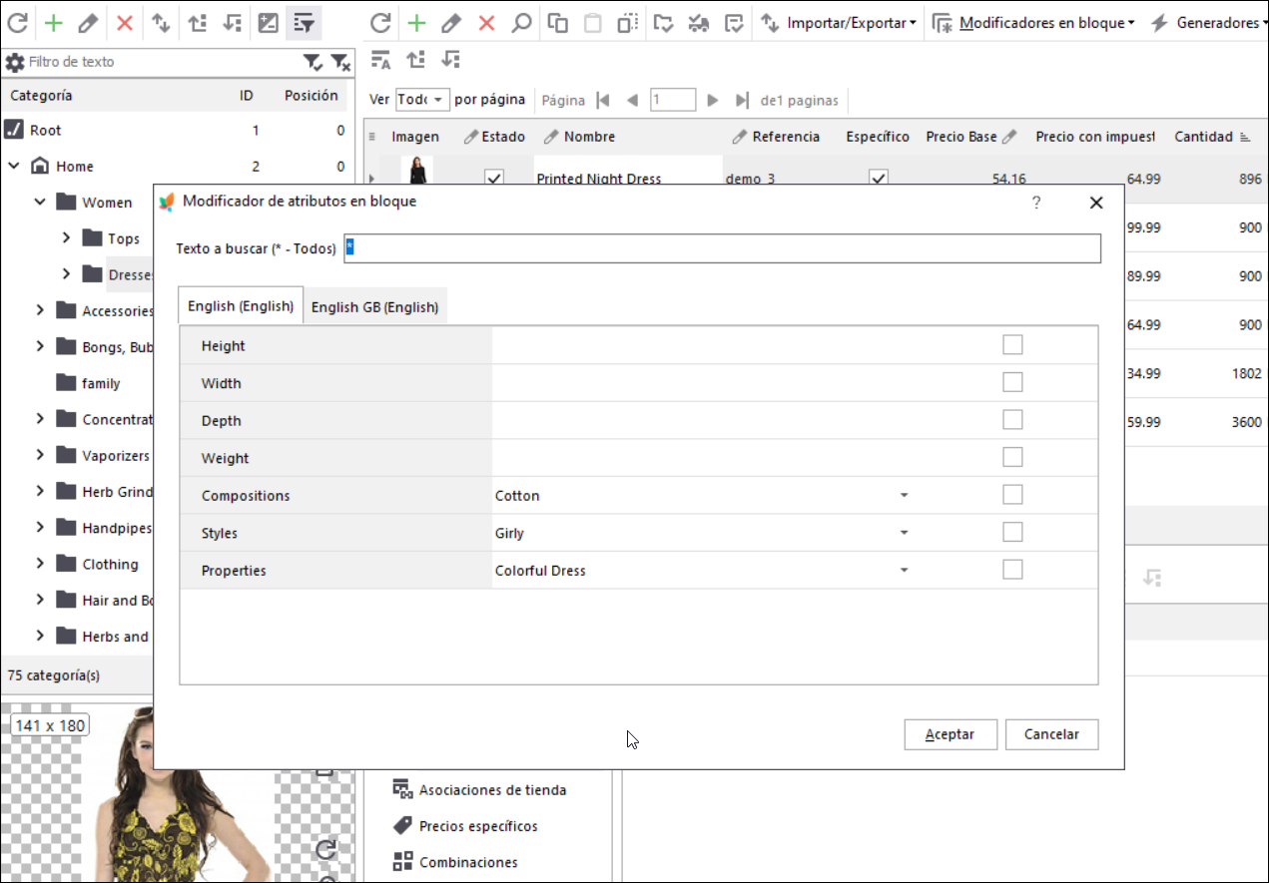Tick the Compositions attribute checkbox
The height and width of the screenshot is (883, 1269).
click(1012, 495)
